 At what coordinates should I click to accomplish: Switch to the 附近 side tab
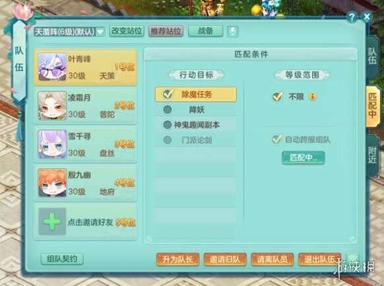click(x=371, y=155)
